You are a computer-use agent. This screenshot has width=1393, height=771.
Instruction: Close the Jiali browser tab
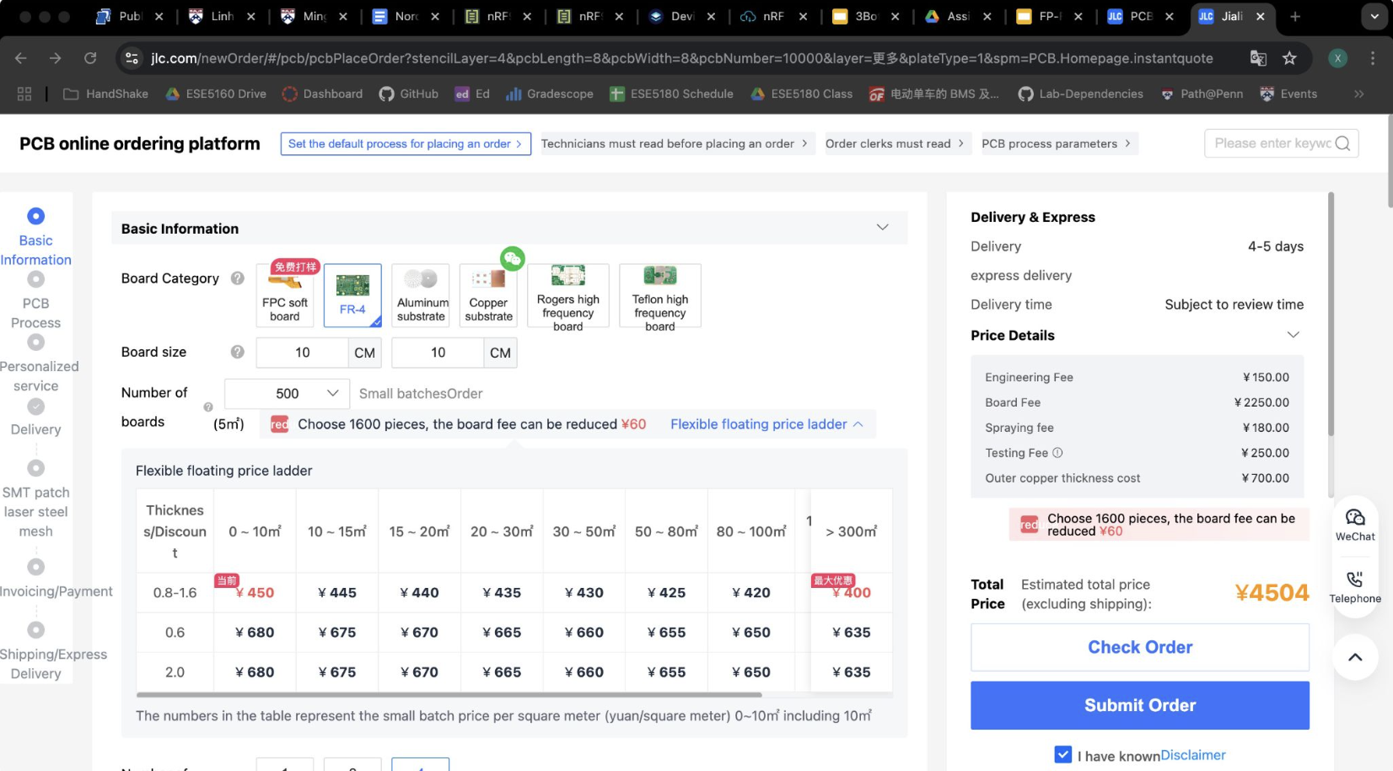tap(1261, 16)
